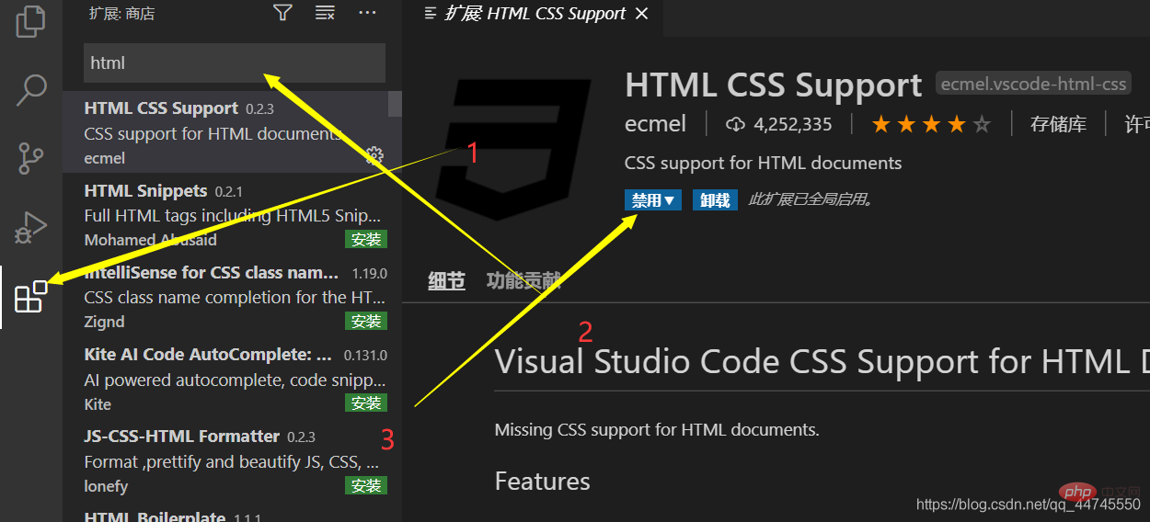Open the extensions panel more actions menu
The height and width of the screenshot is (522, 1150).
[367, 13]
